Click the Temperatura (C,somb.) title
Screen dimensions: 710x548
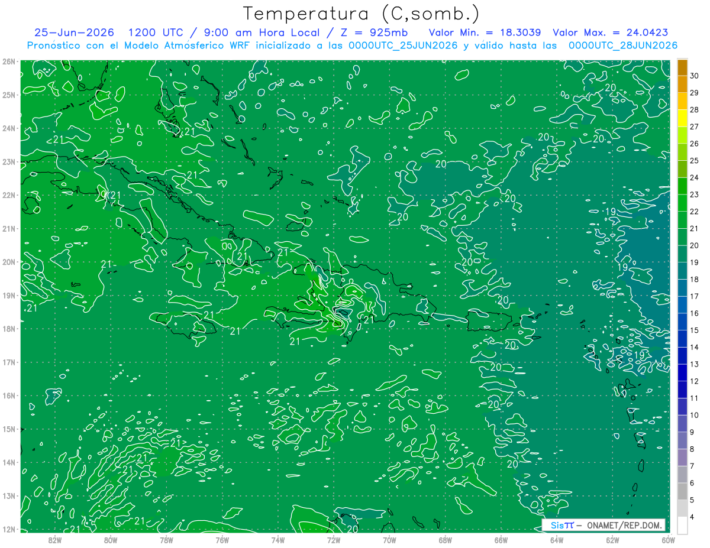point(362,13)
